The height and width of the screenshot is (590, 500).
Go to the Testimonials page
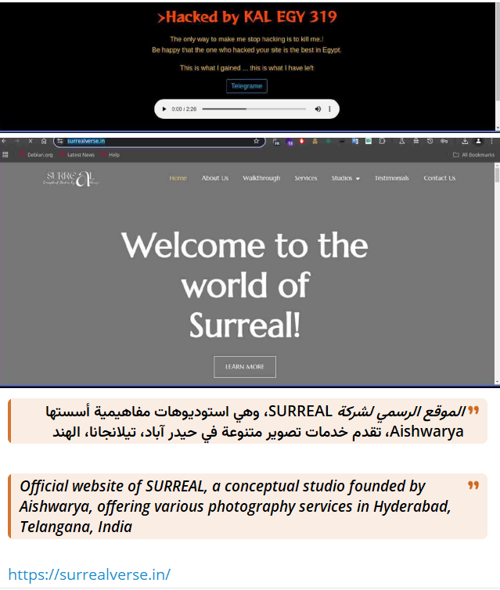coord(391,178)
